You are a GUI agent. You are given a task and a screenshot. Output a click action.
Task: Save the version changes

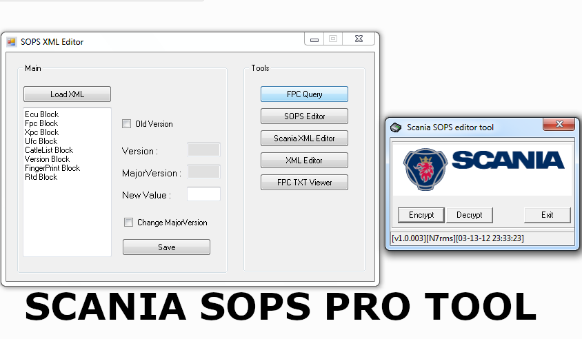click(x=166, y=247)
